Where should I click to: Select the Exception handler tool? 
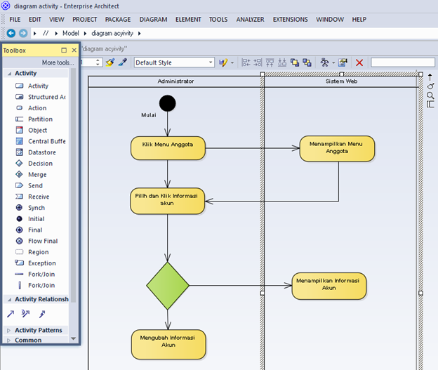coord(36,263)
